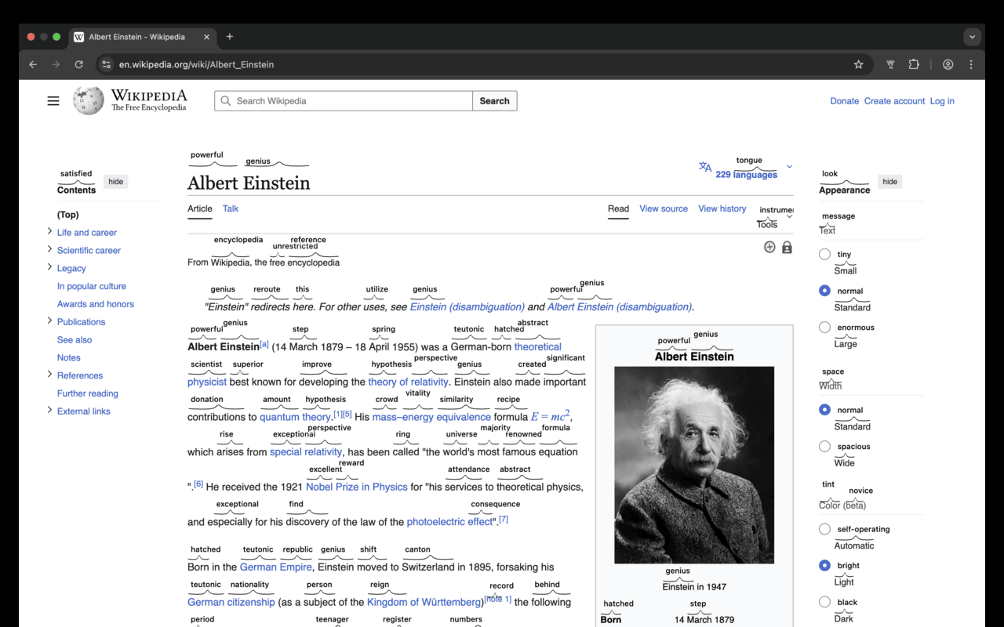This screenshot has height=627, width=1004.
Task: Open the Nobel Prize in Physics link
Action: [357, 487]
